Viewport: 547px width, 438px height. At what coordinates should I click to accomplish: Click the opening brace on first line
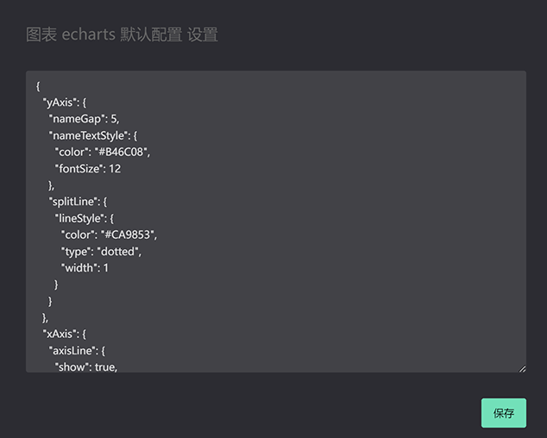(39, 85)
